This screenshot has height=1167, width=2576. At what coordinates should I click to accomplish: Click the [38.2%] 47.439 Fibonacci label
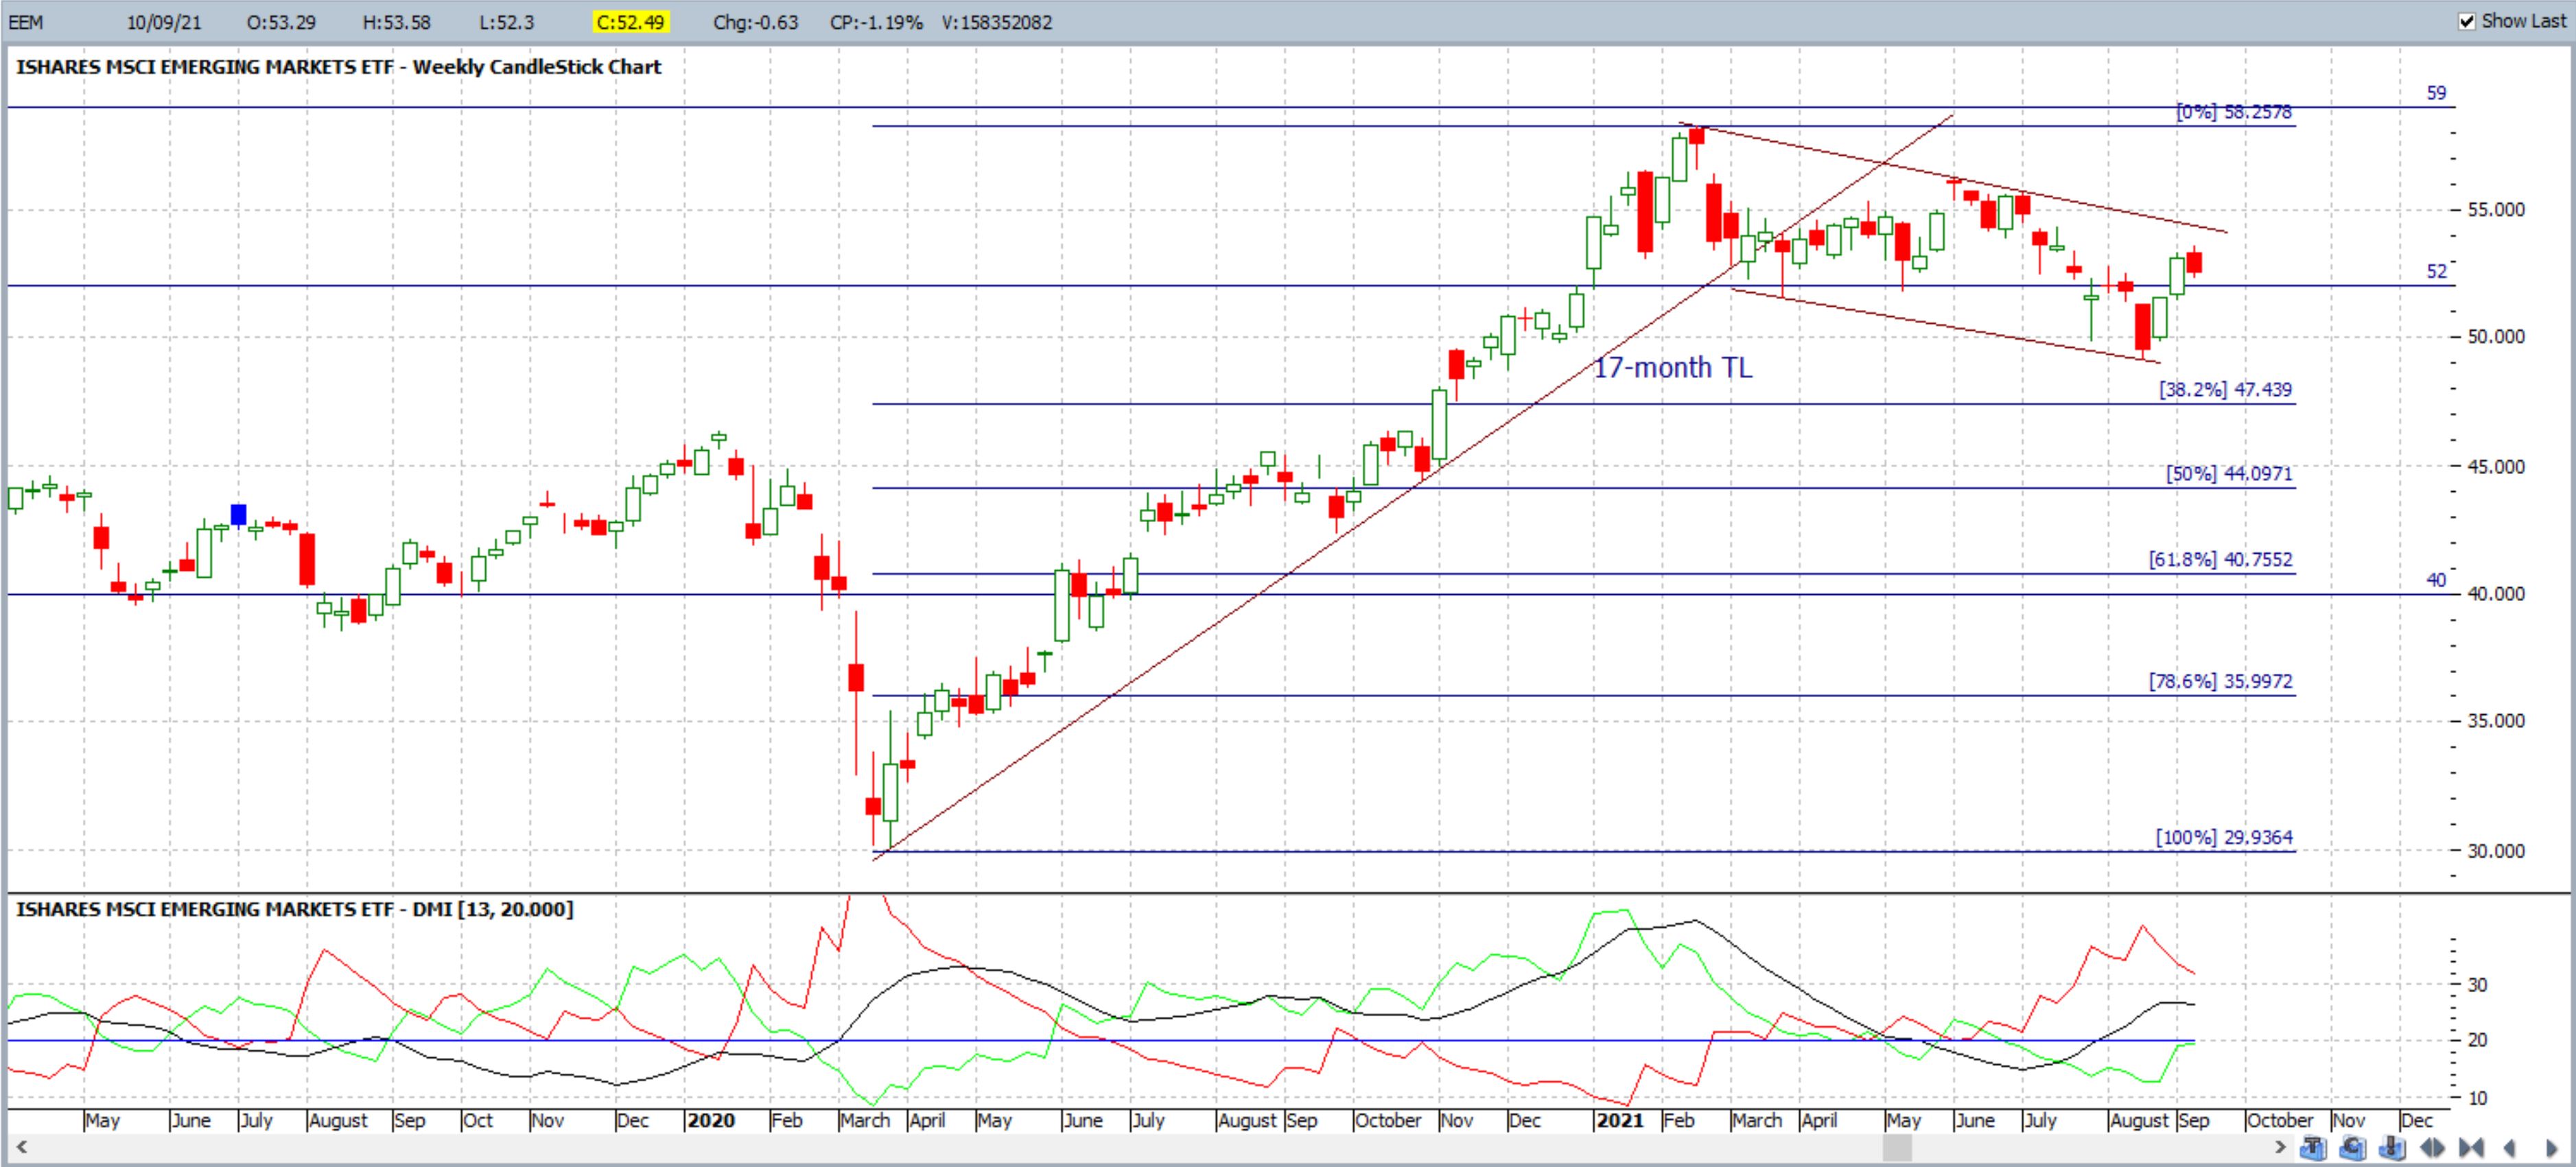point(2226,390)
